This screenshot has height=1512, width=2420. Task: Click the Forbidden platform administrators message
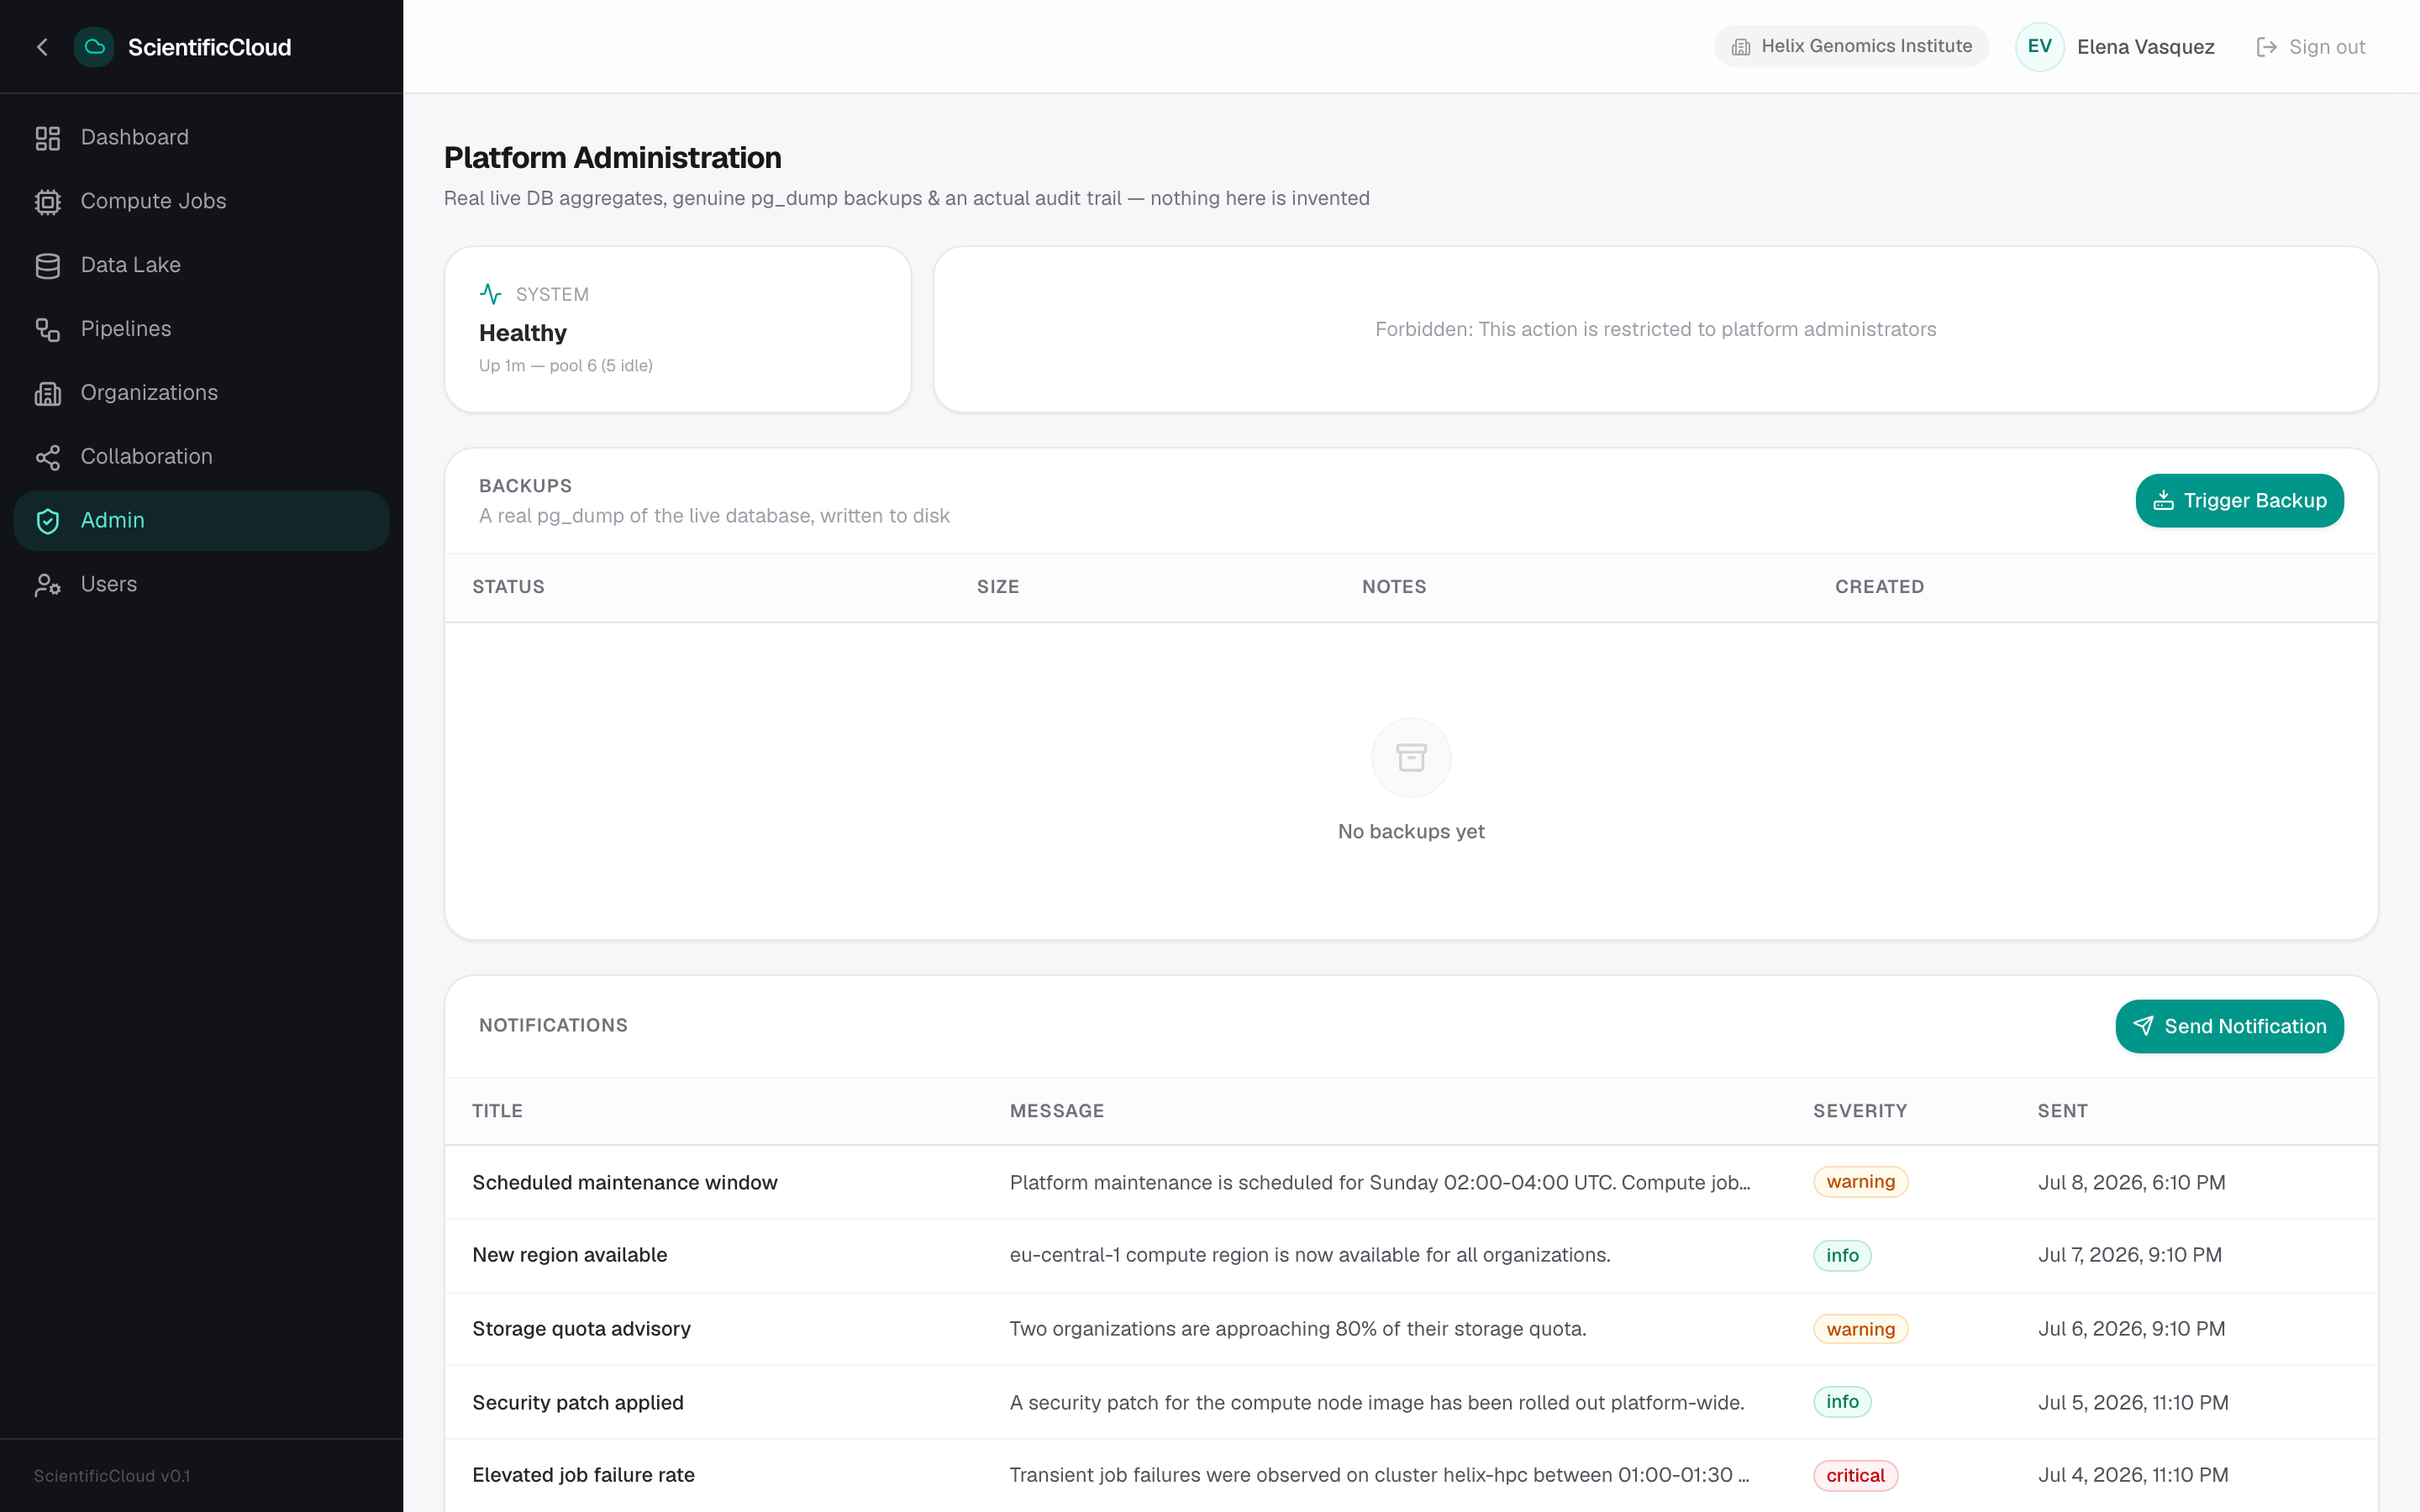[1655, 329]
